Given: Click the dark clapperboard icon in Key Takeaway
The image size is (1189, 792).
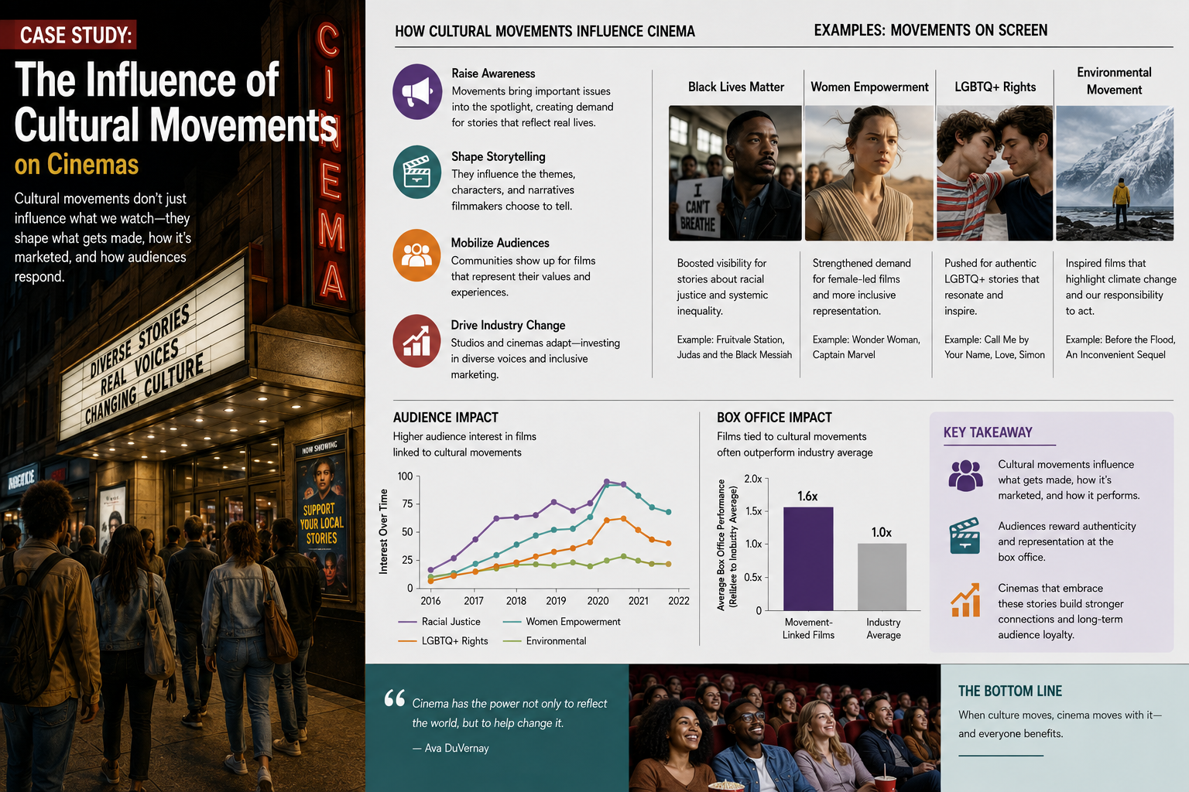Looking at the screenshot, I should (x=965, y=536).
